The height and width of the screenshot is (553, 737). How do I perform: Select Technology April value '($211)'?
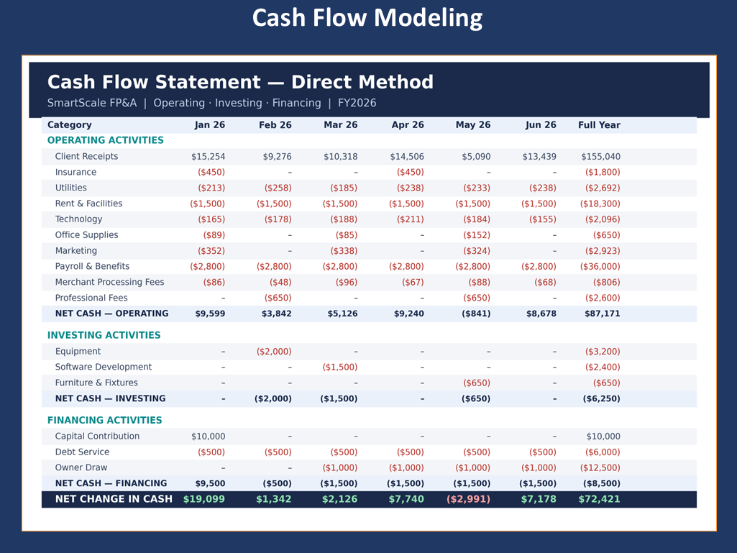410,219
